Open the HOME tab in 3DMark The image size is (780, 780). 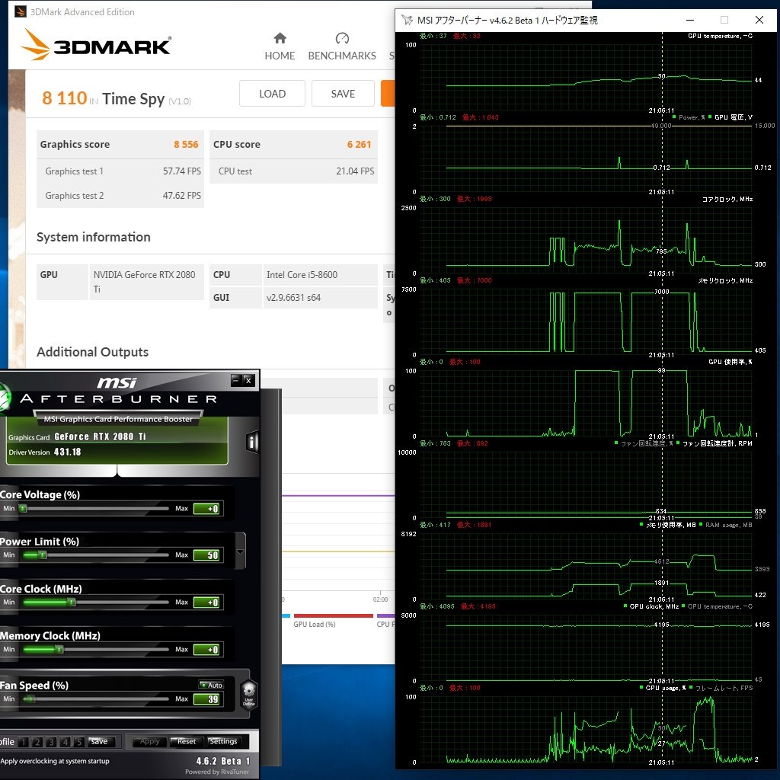(280, 46)
